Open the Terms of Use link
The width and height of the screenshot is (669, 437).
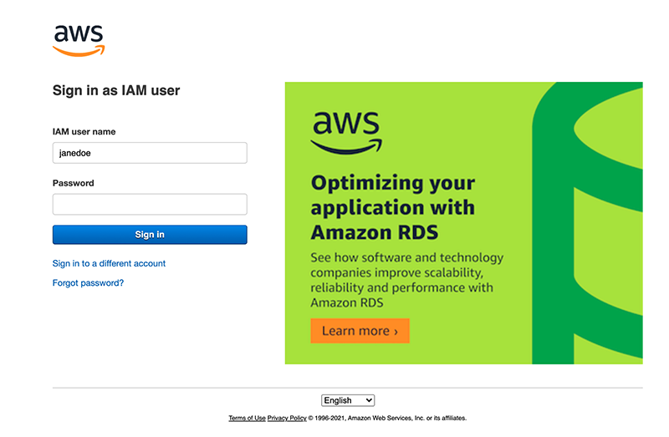247,418
